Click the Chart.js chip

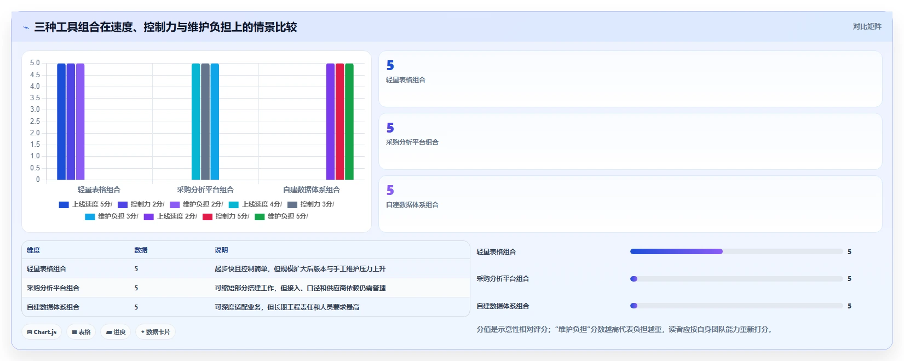click(x=42, y=332)
